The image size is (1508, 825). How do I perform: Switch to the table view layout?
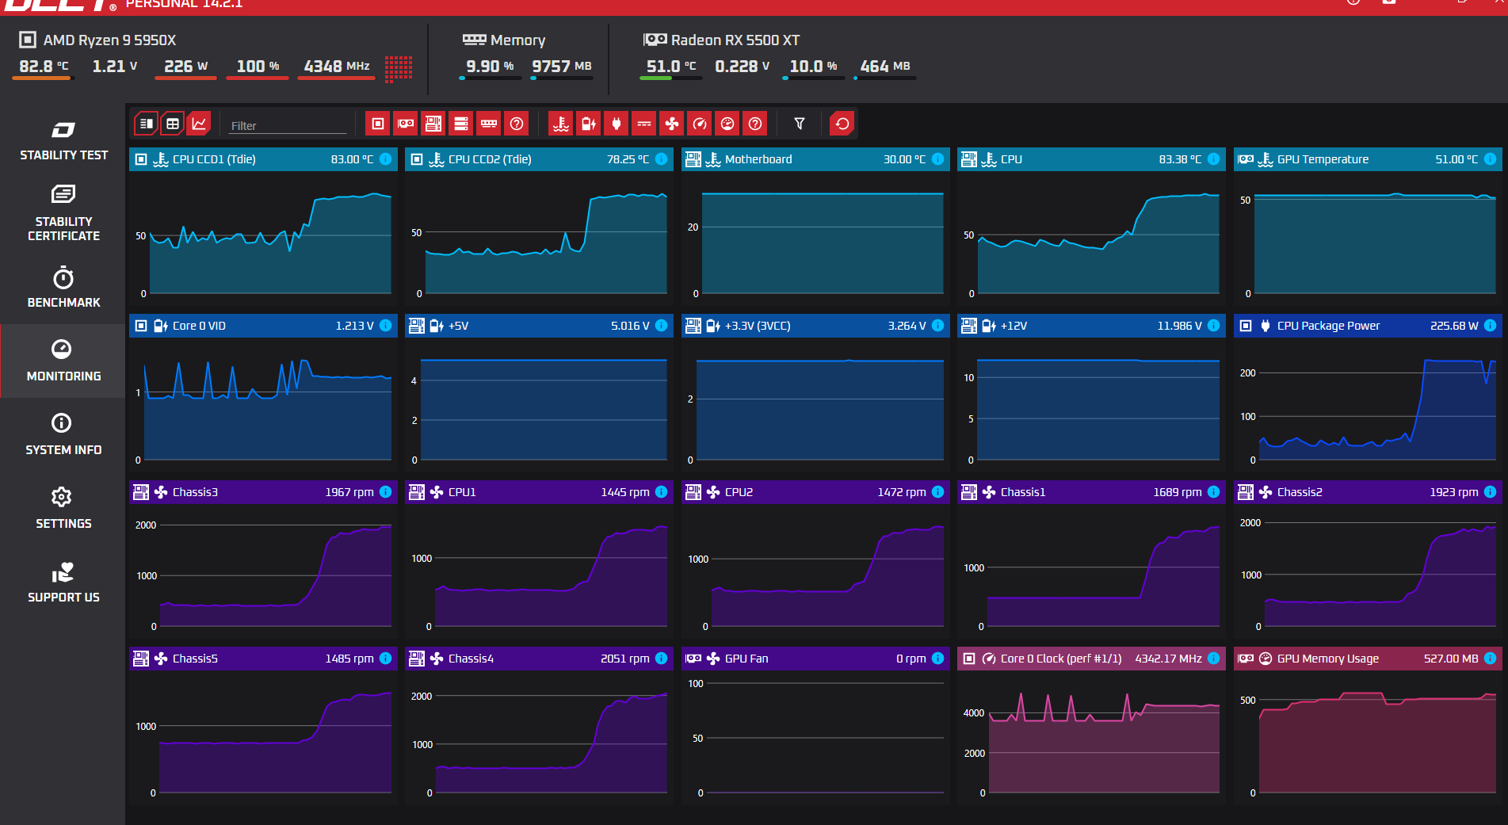[173, 124]
